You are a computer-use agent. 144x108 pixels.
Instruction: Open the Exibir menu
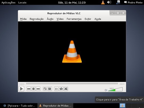(88, 19)
